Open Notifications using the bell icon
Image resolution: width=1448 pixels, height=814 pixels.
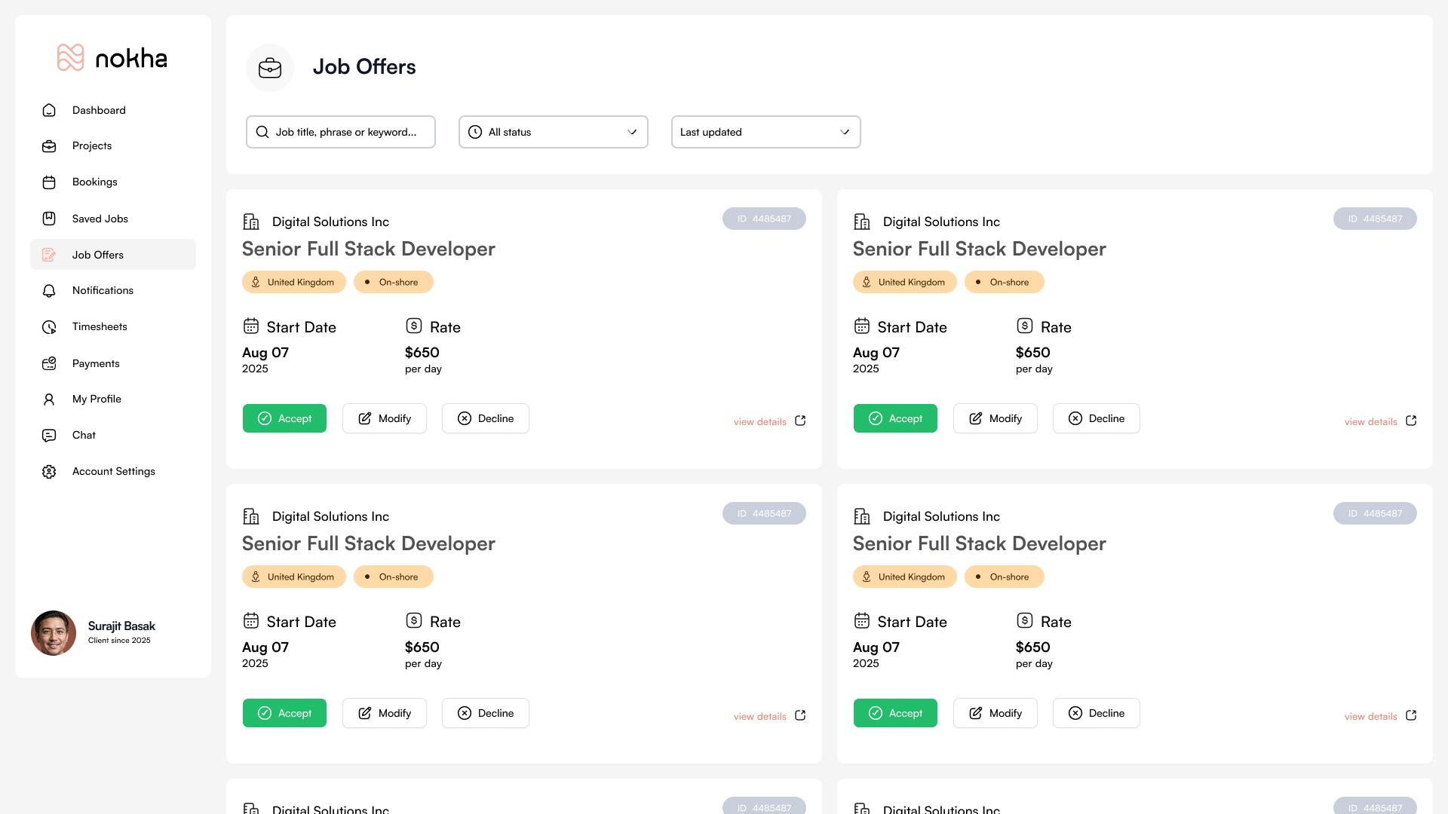tap(49, 290)
